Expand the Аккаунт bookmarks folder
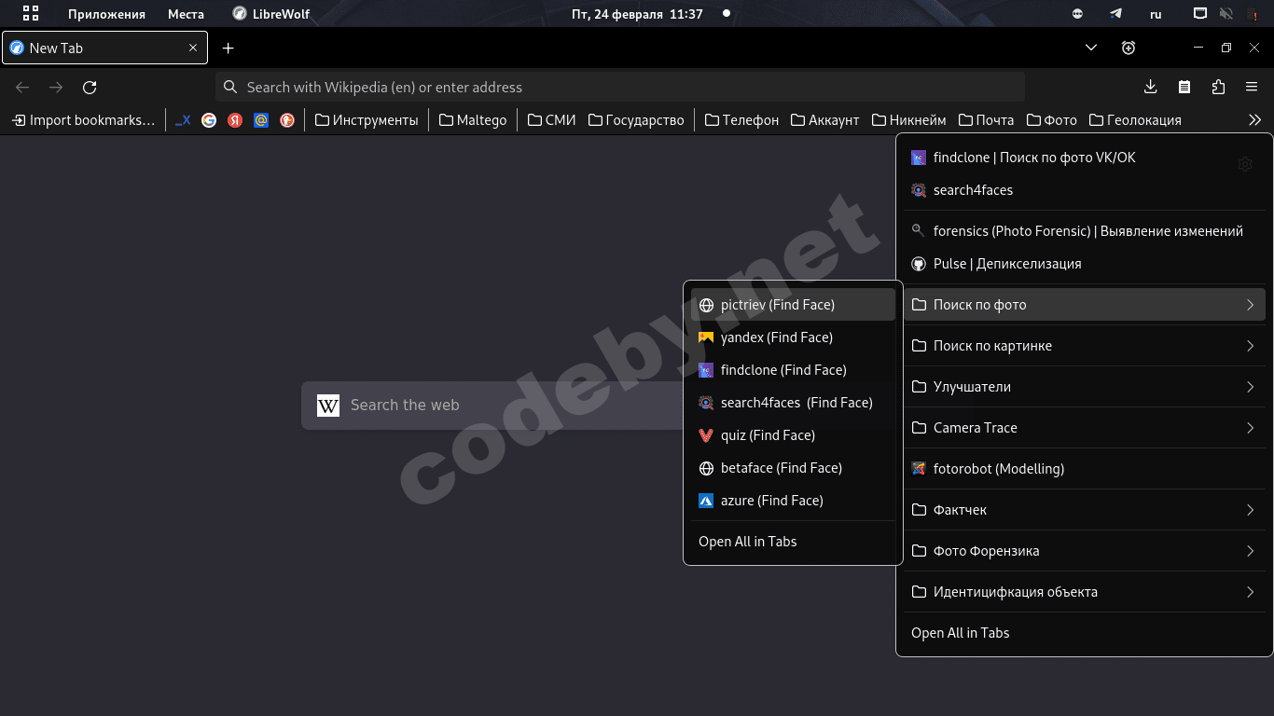Image resolution: width=1274 pixels, height=716 pixels. 825,119
